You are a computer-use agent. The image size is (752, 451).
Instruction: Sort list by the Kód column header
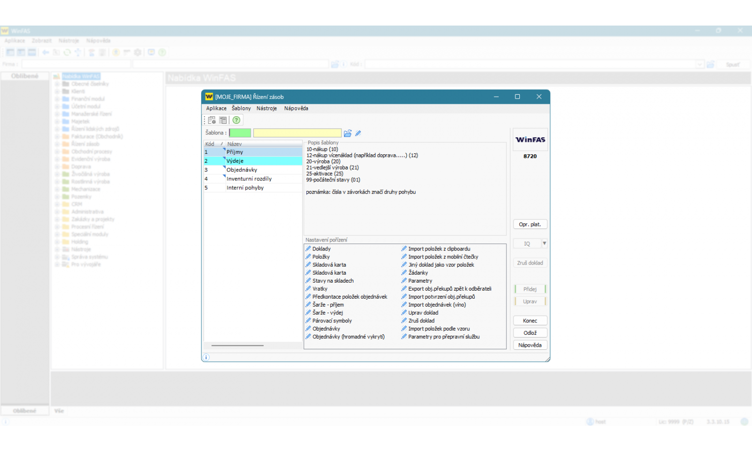point(210,144)
